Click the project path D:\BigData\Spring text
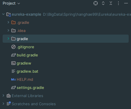 tap(87, 15)
